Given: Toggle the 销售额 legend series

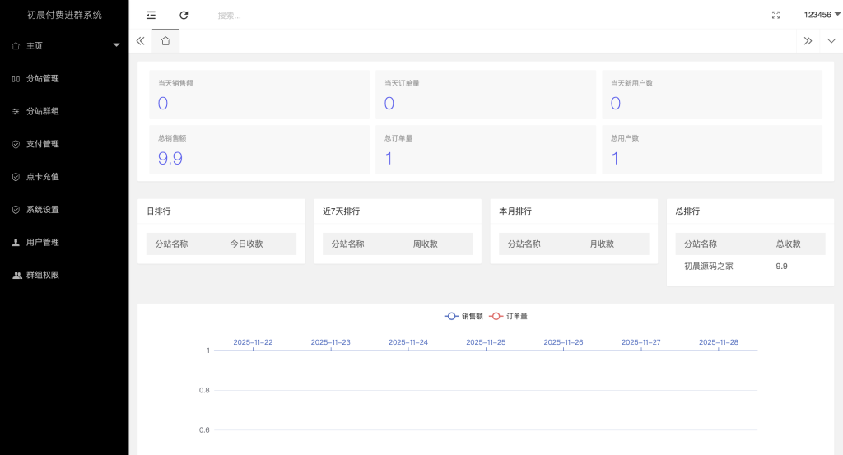Looking at the screenshot, I should coord(464,317).
